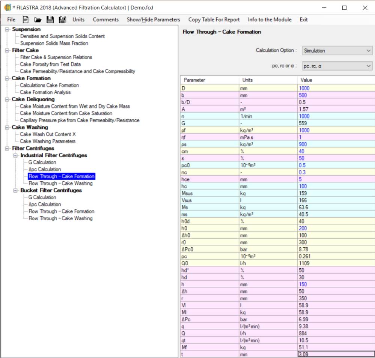Screen dimensions: 375x358
Task: Select Δpc Calculation under Industrial Filter Centrifuges
Action: pyautogui.click(x=45, y=169)
